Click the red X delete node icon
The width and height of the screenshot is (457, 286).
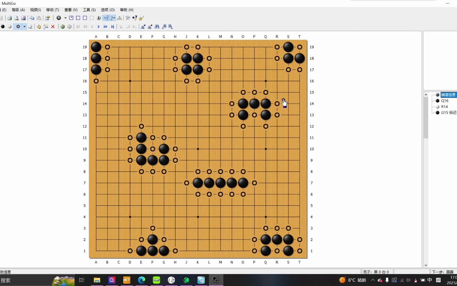pyautogui.click(x=53, y=26)
